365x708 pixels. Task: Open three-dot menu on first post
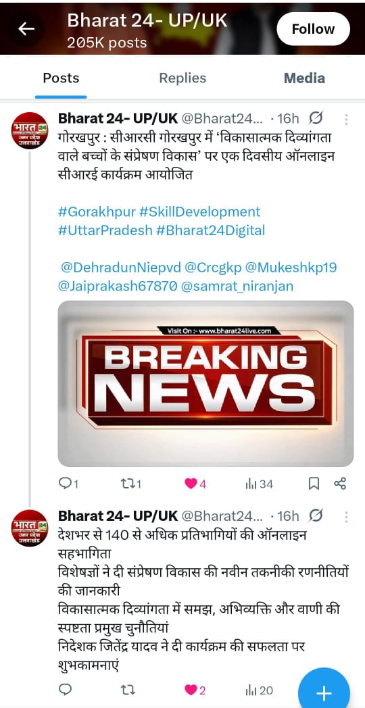(x=346, y=119)
